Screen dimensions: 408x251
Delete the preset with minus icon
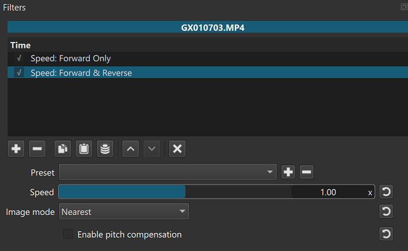click(x=306, y=172)
